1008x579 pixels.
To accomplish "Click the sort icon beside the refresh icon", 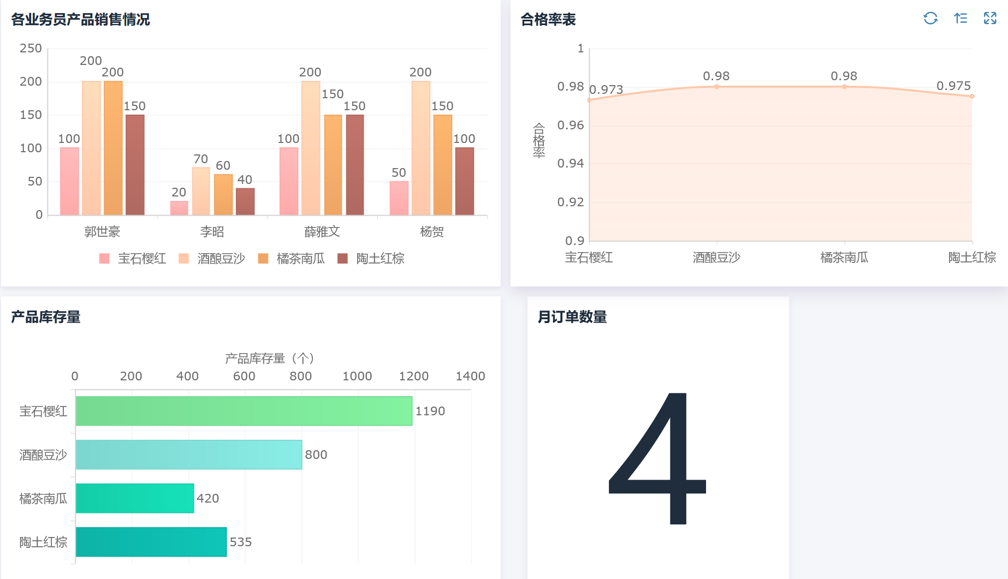I will (x=960, y=19).
